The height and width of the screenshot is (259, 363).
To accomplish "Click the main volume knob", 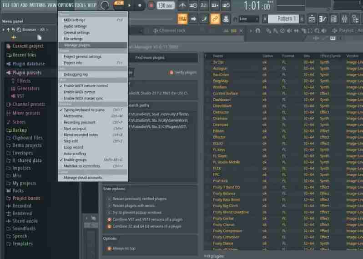I will [x=105, y=5].
